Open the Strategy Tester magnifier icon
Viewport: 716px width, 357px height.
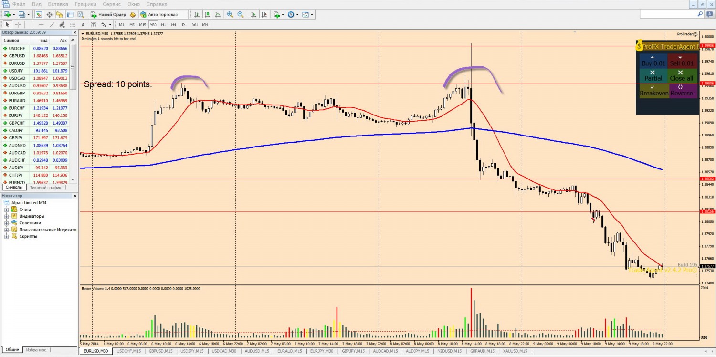(81, 15)
